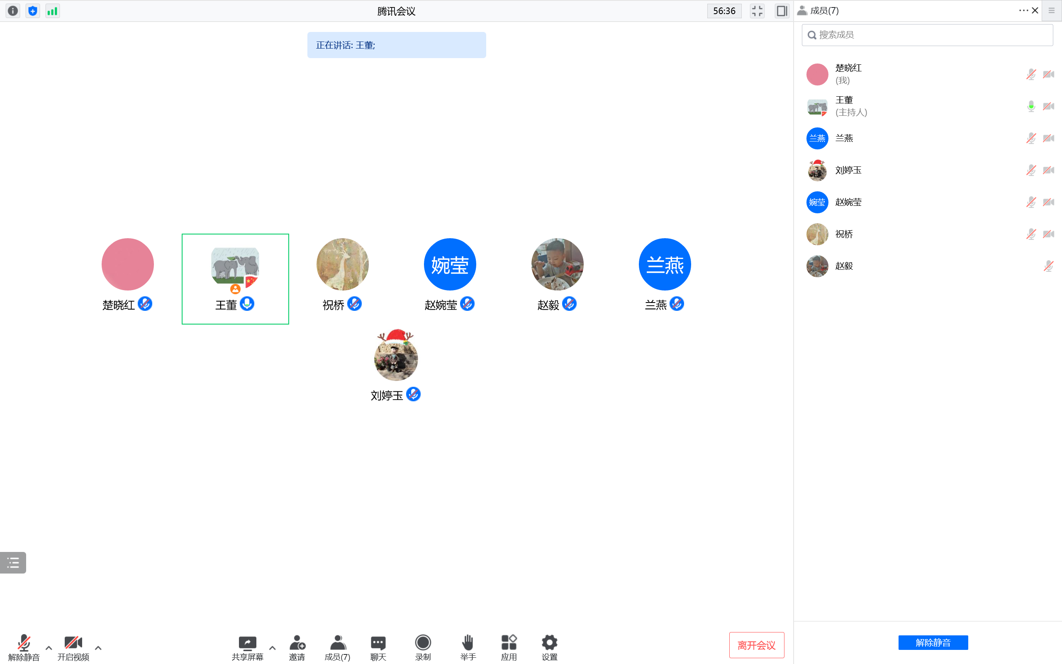Open the 邀请 invite option

[297, 647]
